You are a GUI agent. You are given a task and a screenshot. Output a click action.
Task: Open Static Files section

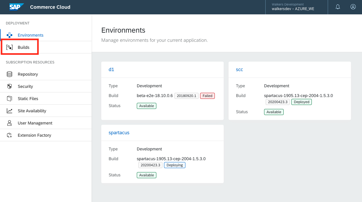pyautogui.click(x=46, y=99)
